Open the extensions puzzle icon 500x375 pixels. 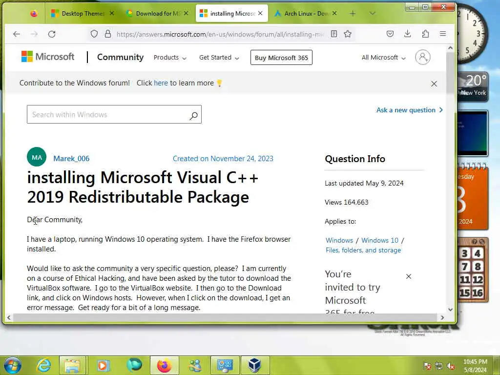pyautogui.click(x=425, y=34)
